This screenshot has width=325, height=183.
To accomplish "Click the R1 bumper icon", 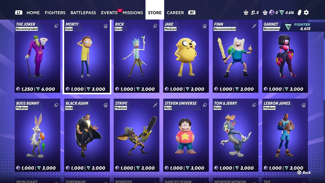I will tap(192, 12).
